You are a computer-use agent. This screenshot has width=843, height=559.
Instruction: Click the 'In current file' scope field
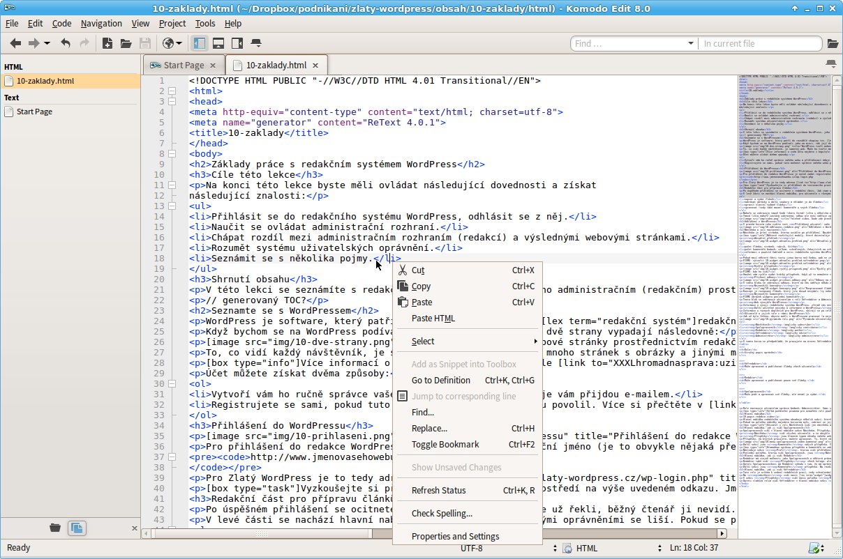pyautogui.click(x=760, y=43)
